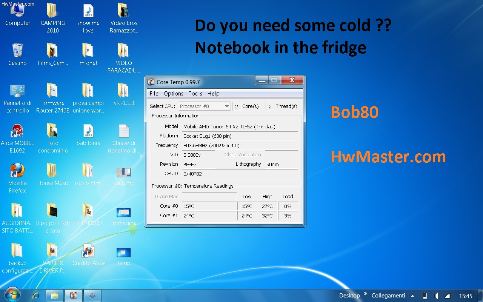Viewport: 483px width, 302px height.
Task: Click the Platform field Socket S1g1
Action: pos(240,136)
